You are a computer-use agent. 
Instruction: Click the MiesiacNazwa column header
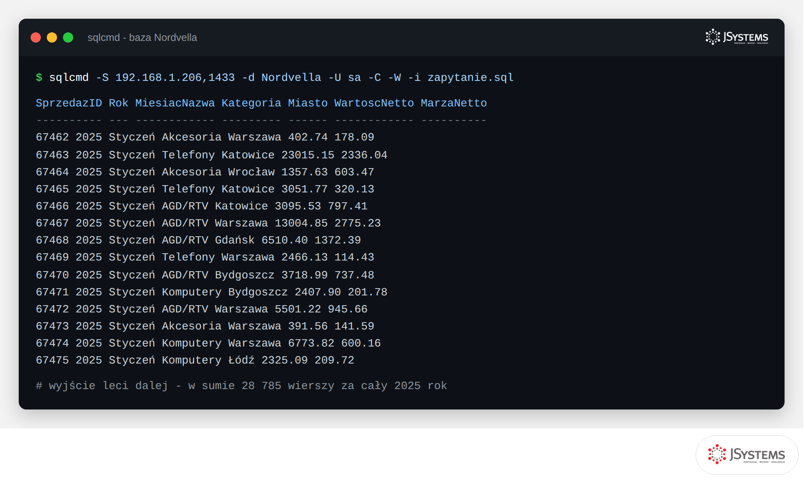point(175,103)
